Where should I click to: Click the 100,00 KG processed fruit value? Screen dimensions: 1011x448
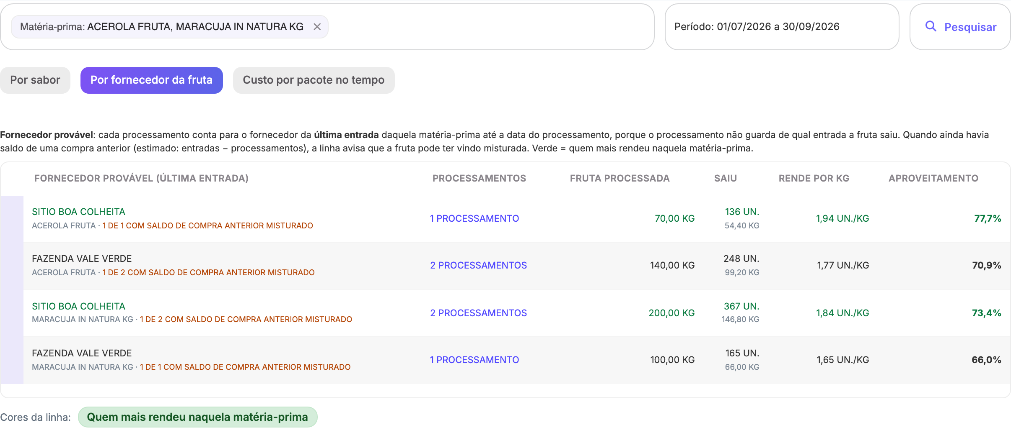point(672,360)
